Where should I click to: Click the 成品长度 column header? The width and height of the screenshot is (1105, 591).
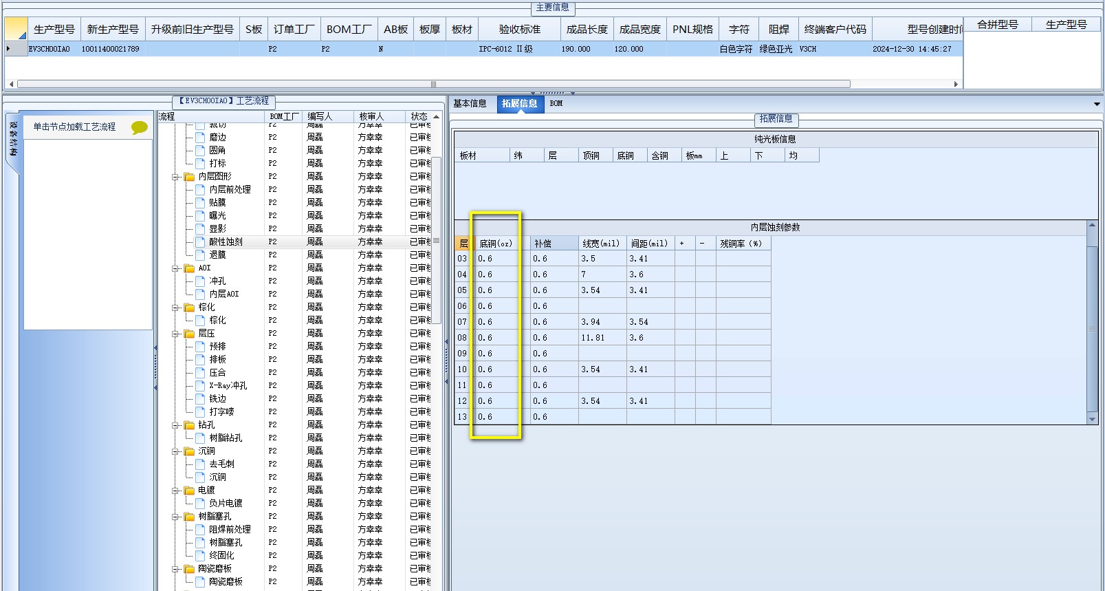pyautogui.click(x=587, y=30)
